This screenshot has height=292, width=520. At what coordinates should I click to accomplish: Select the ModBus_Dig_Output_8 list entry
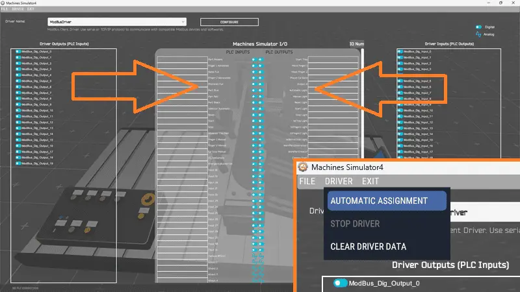34,99
